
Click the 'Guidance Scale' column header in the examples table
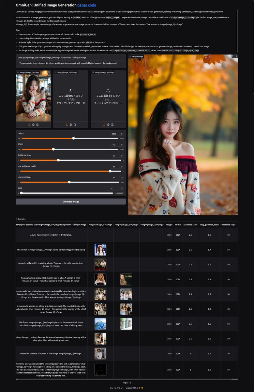pyautogui.click(x=190, y=225)
